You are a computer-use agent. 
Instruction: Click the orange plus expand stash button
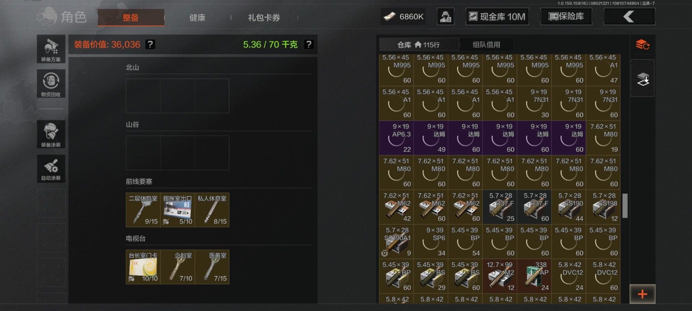pyautogui.click(x=642, y=294)
